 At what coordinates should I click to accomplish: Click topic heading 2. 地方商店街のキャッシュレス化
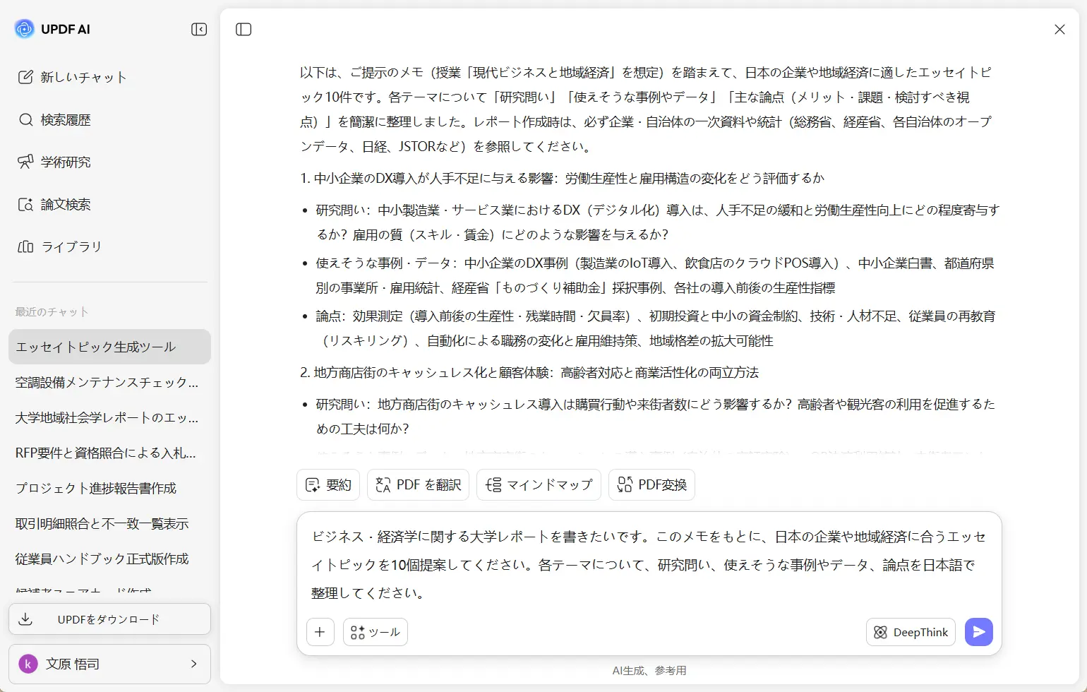coord(529,372)
